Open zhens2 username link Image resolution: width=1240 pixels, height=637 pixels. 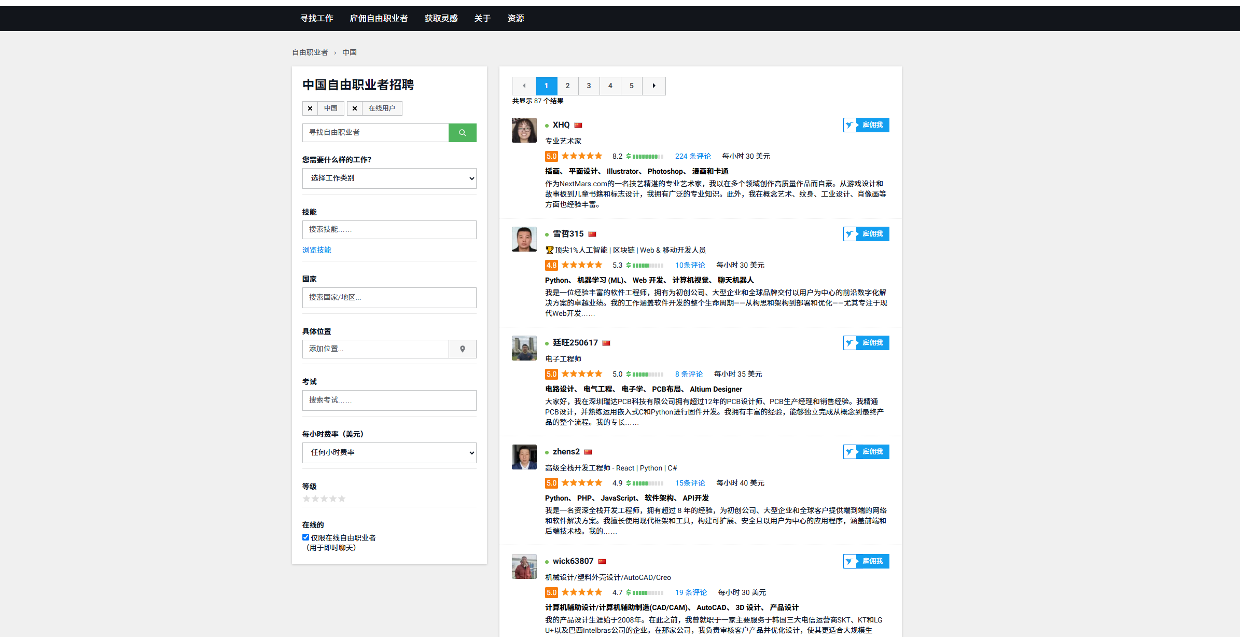tap(566, 452)
